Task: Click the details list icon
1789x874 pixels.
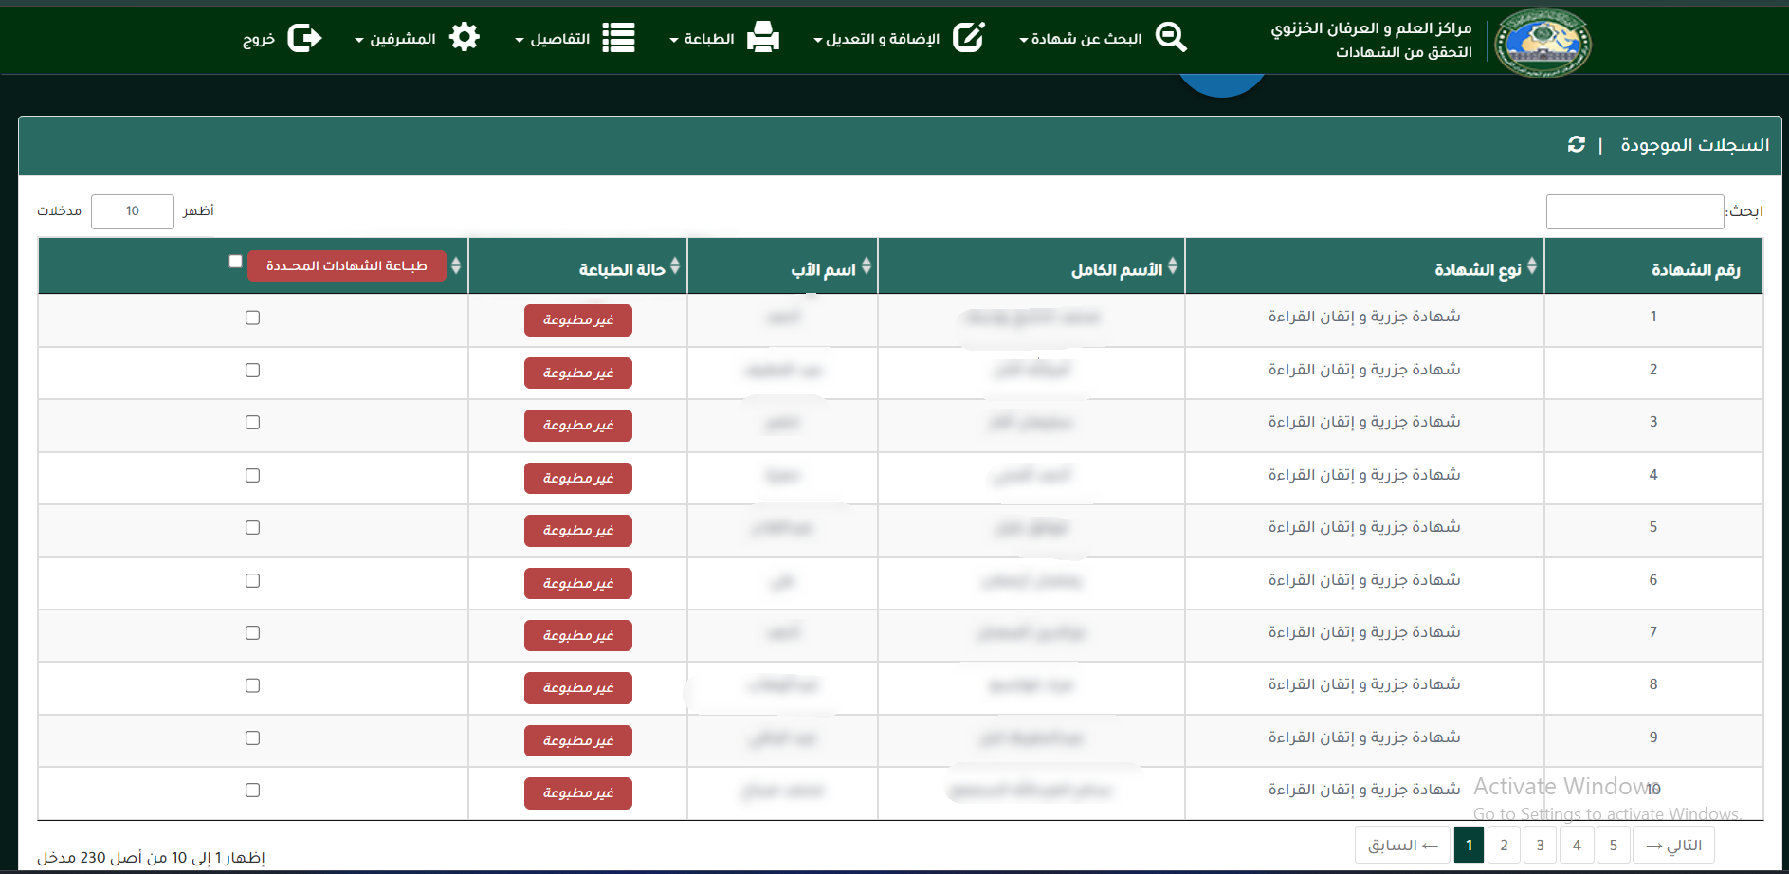Action: click(618, 38)
